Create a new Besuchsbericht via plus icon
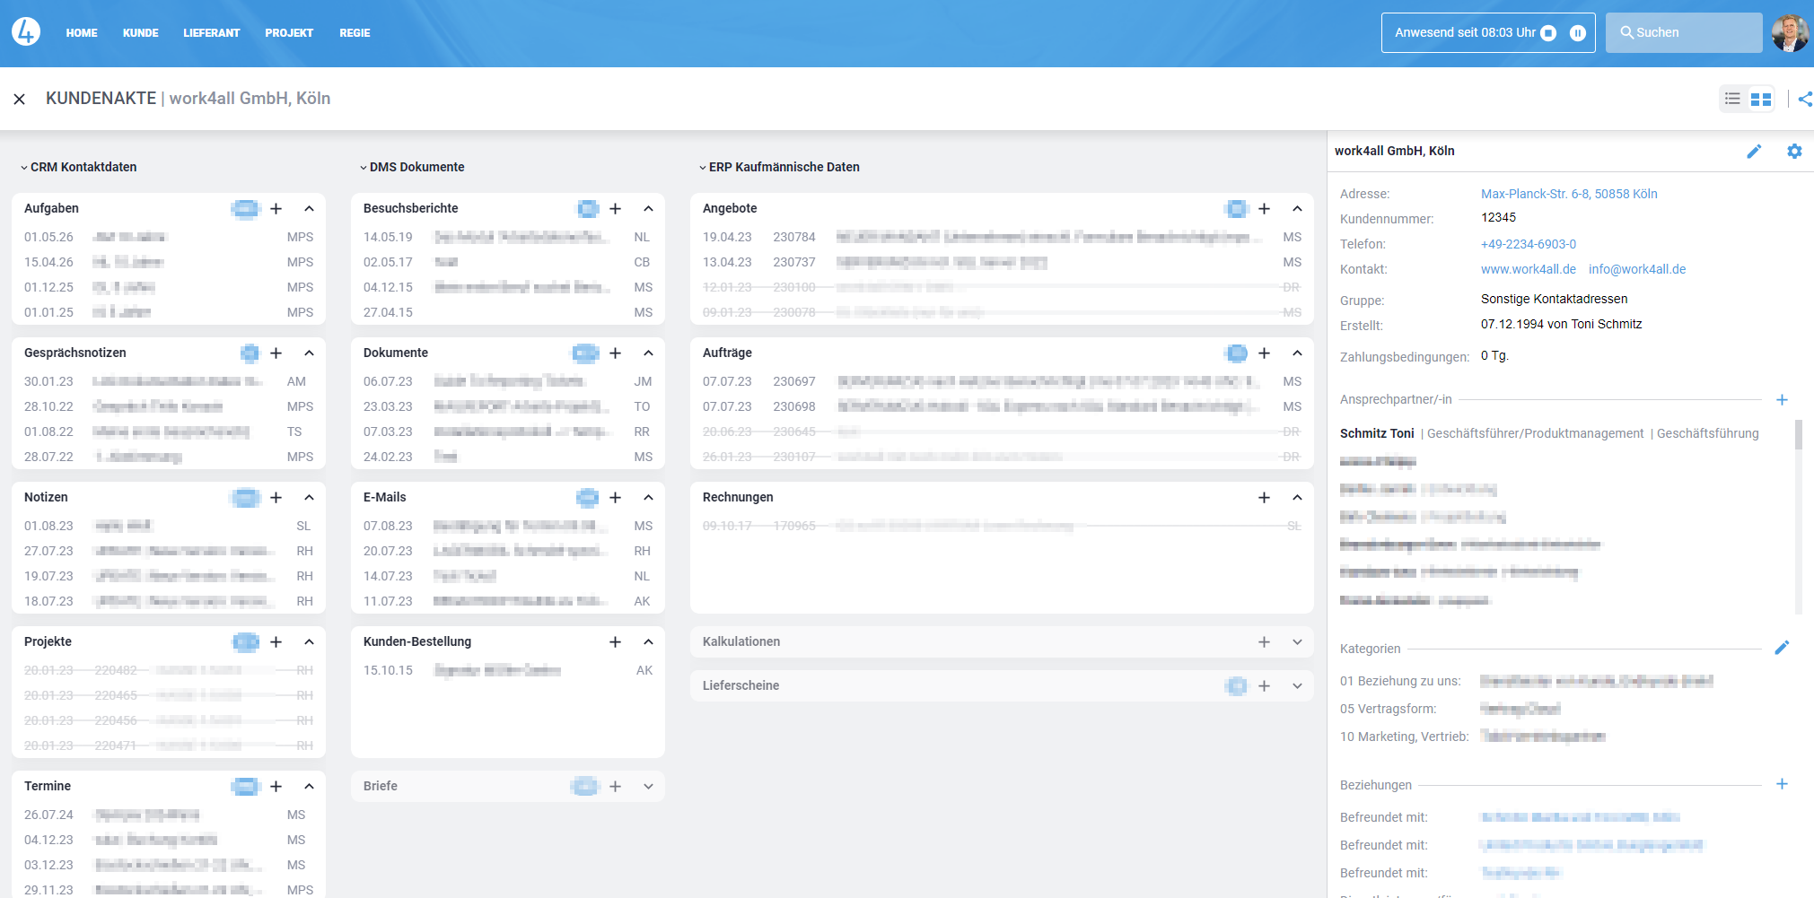Image resolution: width=1814 pixels, height=898 pixels. click(615, 208)
